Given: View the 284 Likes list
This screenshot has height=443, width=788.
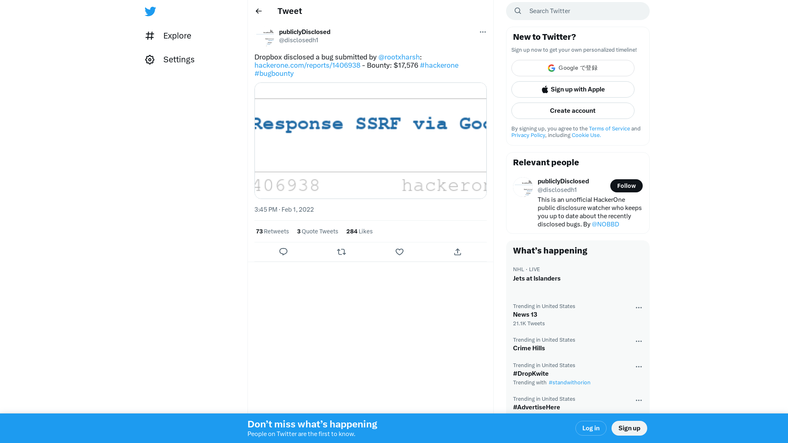Looking at the screenshot, I should (x=360, y=231).
